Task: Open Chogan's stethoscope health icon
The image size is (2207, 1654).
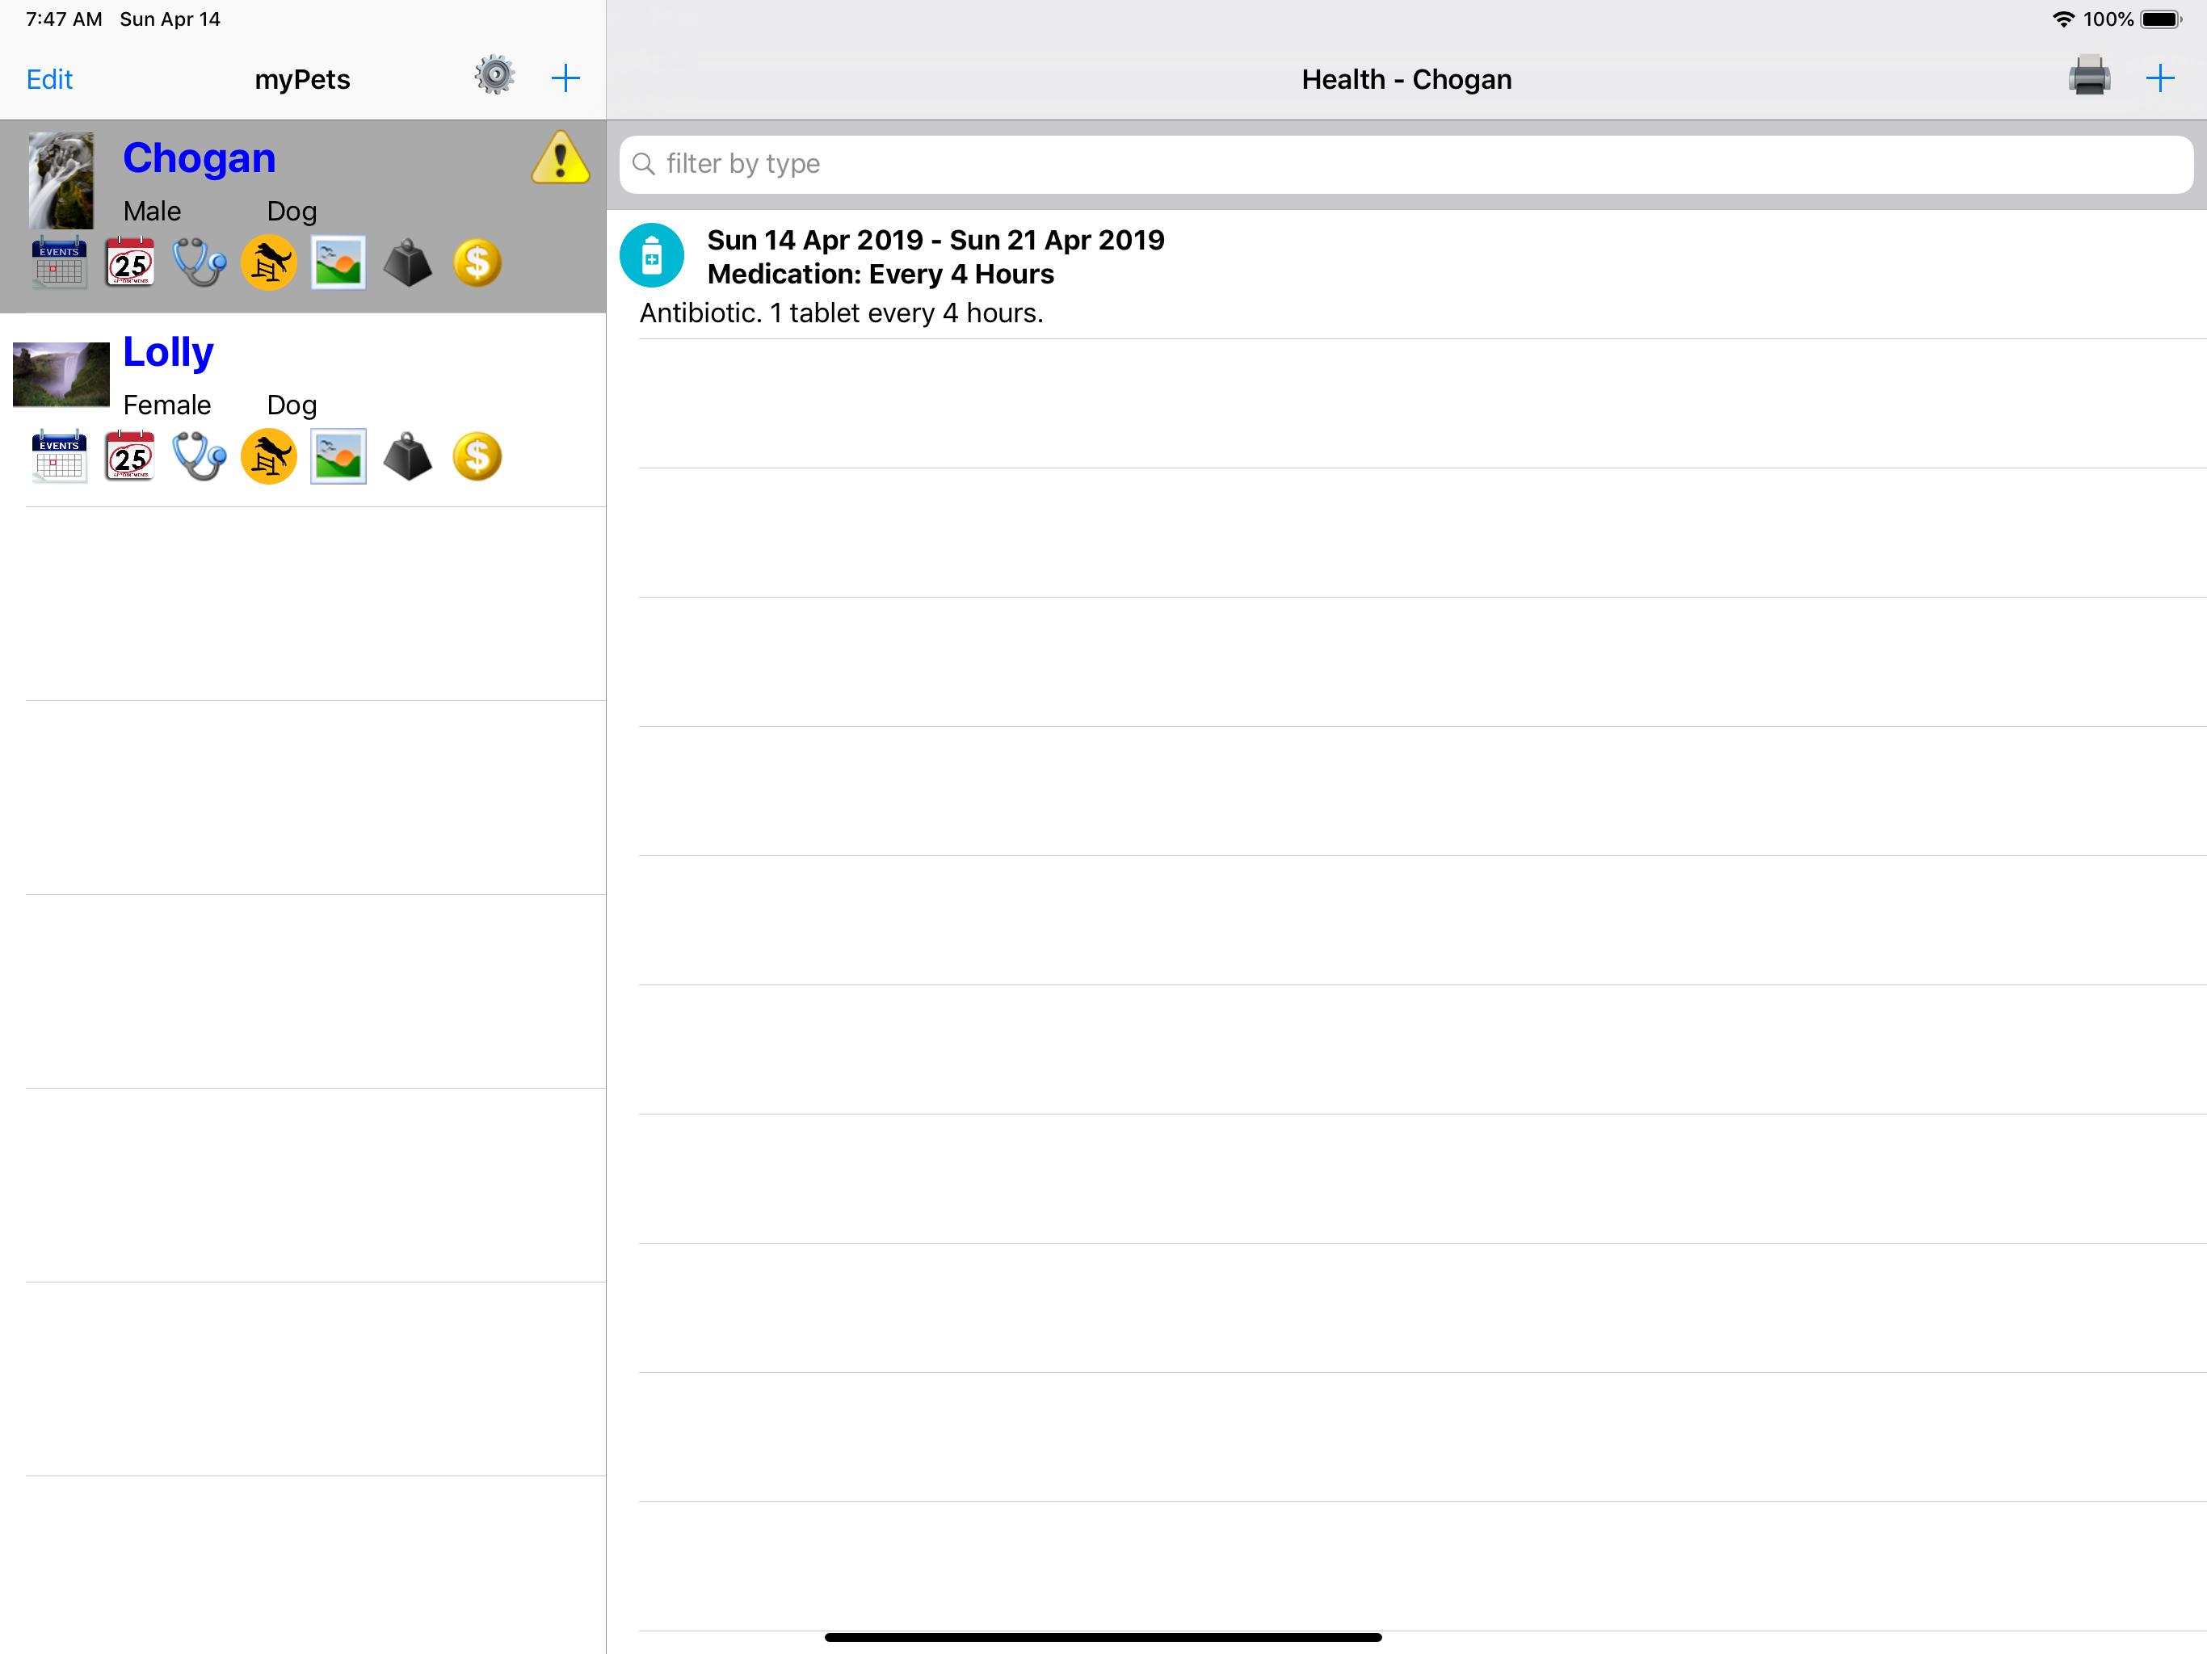Action: point(200,263)
